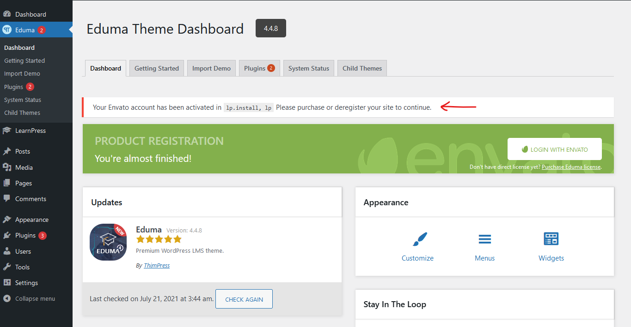Open the ThimPress author link
631x327 pixels.
pyautogui.click(x=157, y=266)
